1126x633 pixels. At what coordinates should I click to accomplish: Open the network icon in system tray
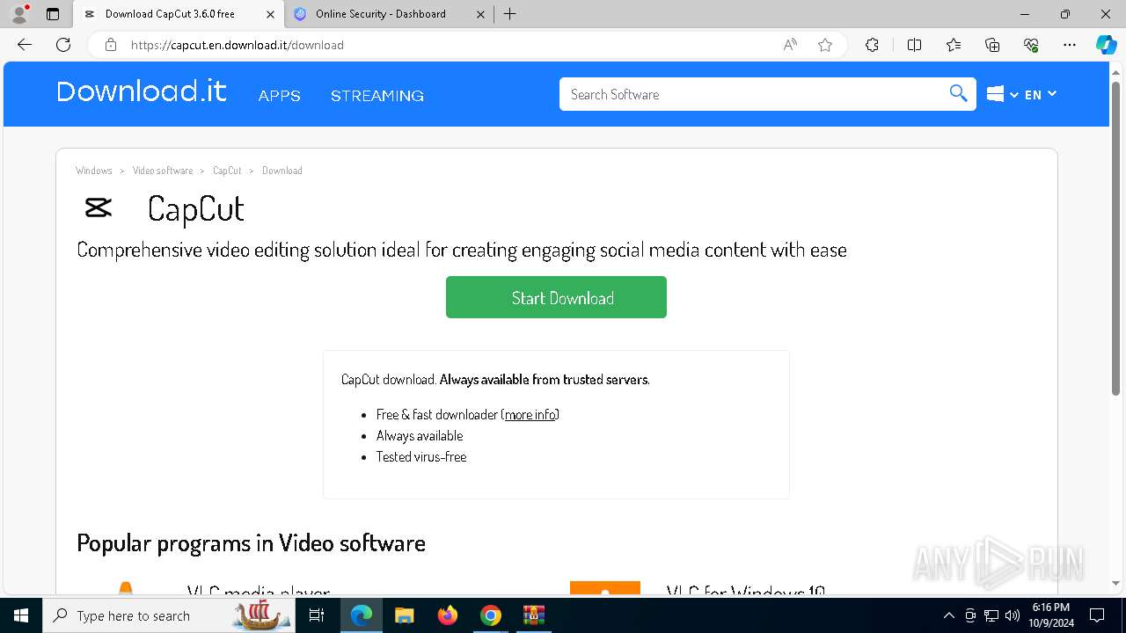pos(991,615)
